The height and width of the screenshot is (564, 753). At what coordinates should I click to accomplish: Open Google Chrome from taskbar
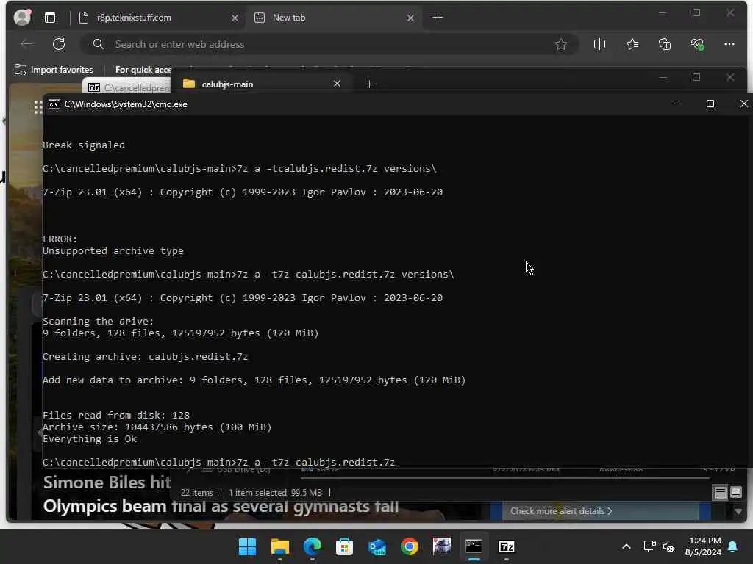click(409, 546)
